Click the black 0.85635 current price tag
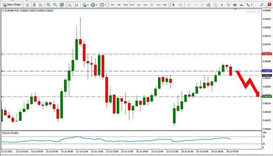The width and height of the screenshot is (273, 156). (267, 75)
